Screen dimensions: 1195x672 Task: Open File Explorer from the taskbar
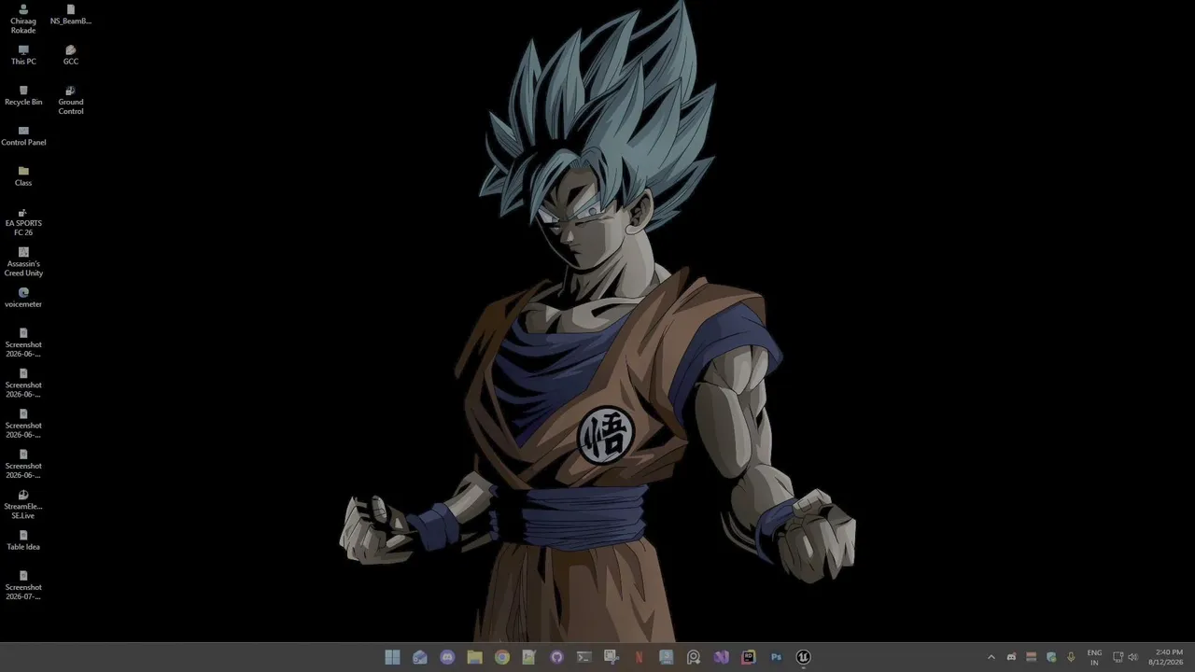click(x=474, y=657)
